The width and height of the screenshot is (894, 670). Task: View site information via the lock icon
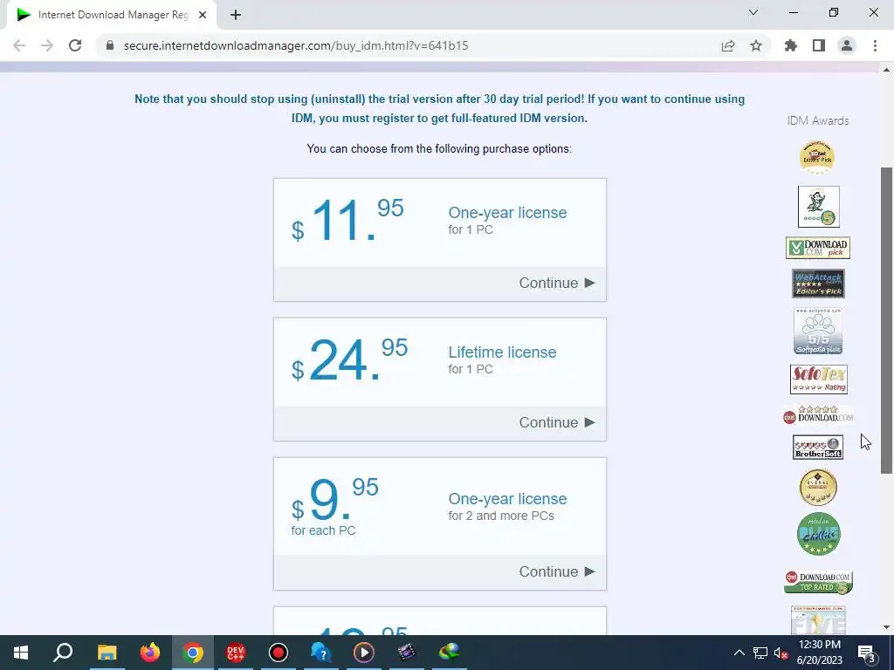[x=110, y=45]
